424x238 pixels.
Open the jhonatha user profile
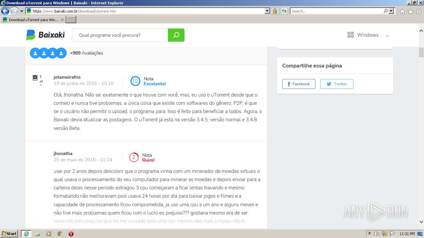click(x=63, y=153)
